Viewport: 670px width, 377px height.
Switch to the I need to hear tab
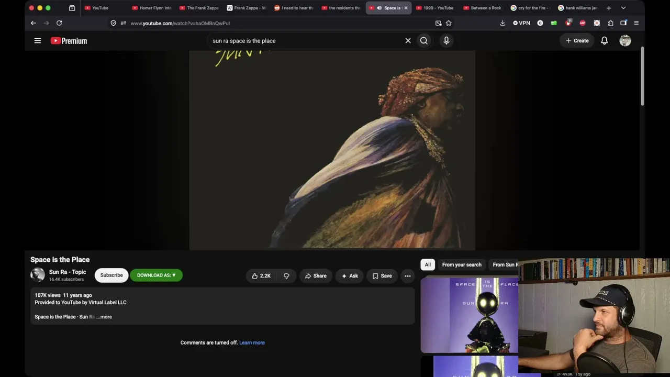pos(294,8)
